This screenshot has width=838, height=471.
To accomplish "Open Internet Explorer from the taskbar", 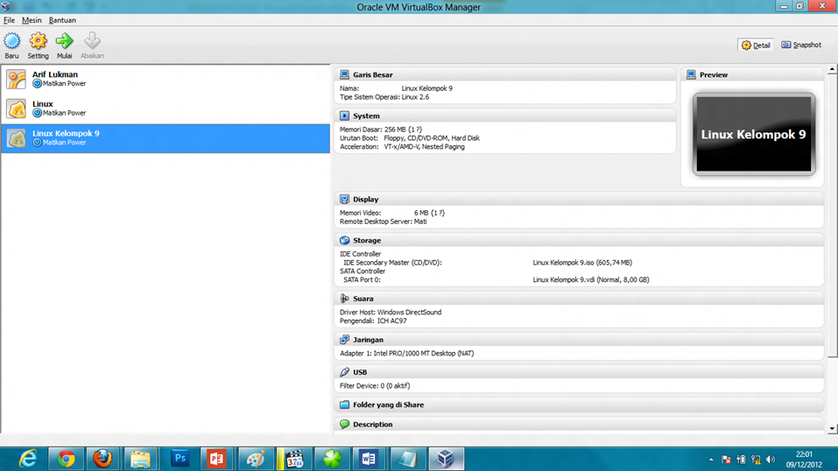I will pyautogui.click(x=28, y=460).
